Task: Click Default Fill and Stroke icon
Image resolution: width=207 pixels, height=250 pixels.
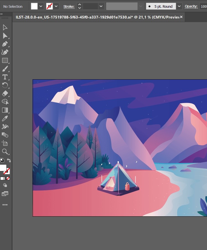Action: click(x=2, y=160)
